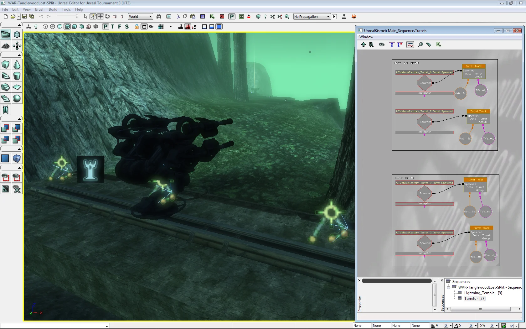Open the Build menu
This screenshot has height=329, width=526.
point(53,9)
